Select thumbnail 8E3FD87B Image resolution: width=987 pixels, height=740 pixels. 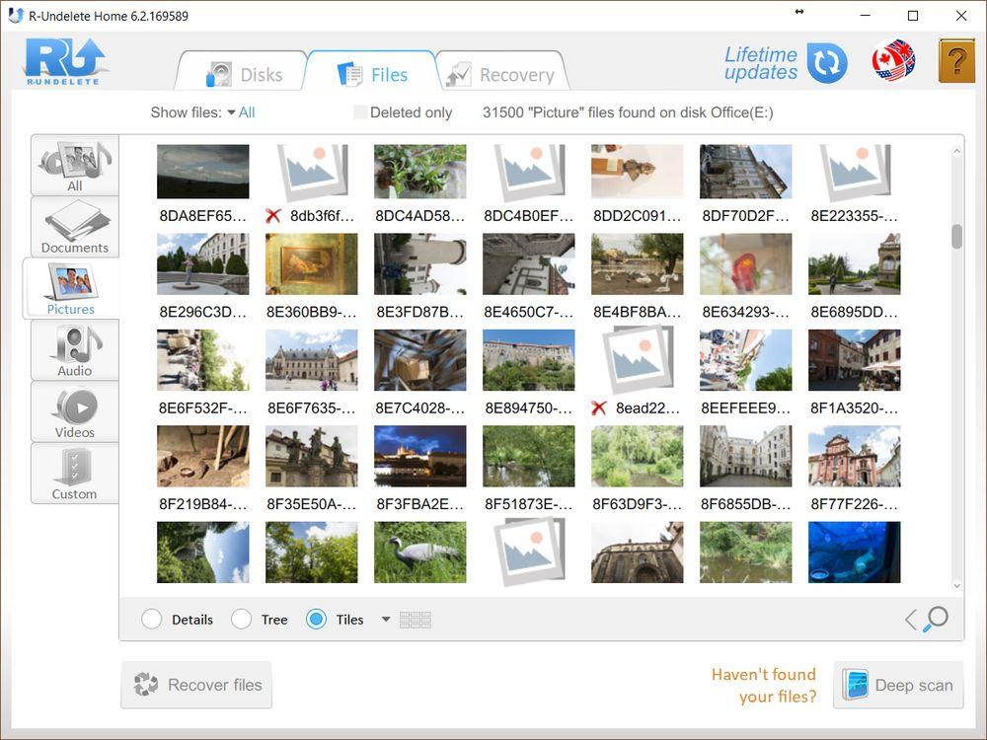419,263
